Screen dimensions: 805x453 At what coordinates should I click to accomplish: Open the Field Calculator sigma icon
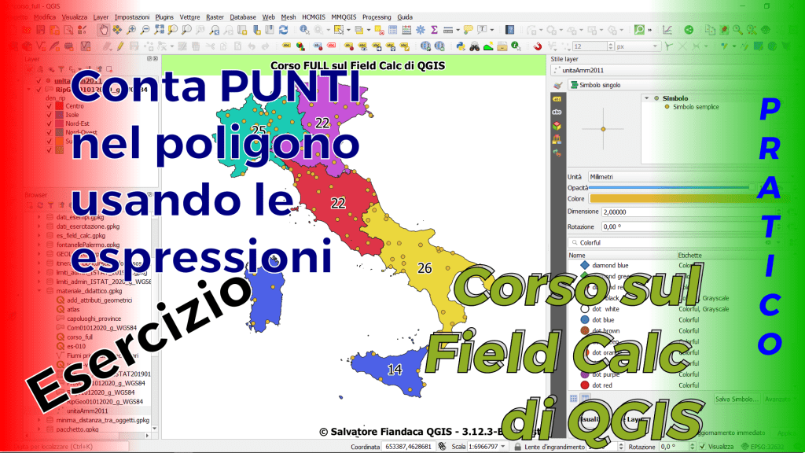pos(432,30)
